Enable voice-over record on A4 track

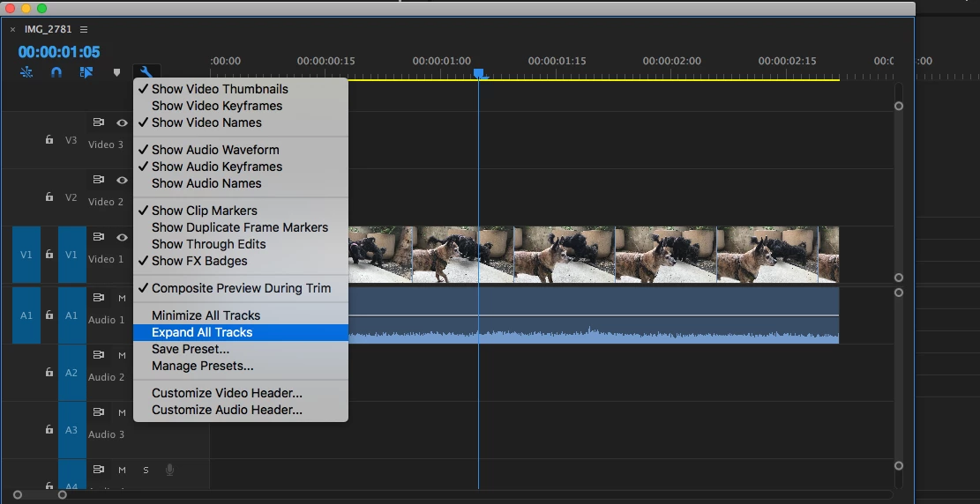169,470
